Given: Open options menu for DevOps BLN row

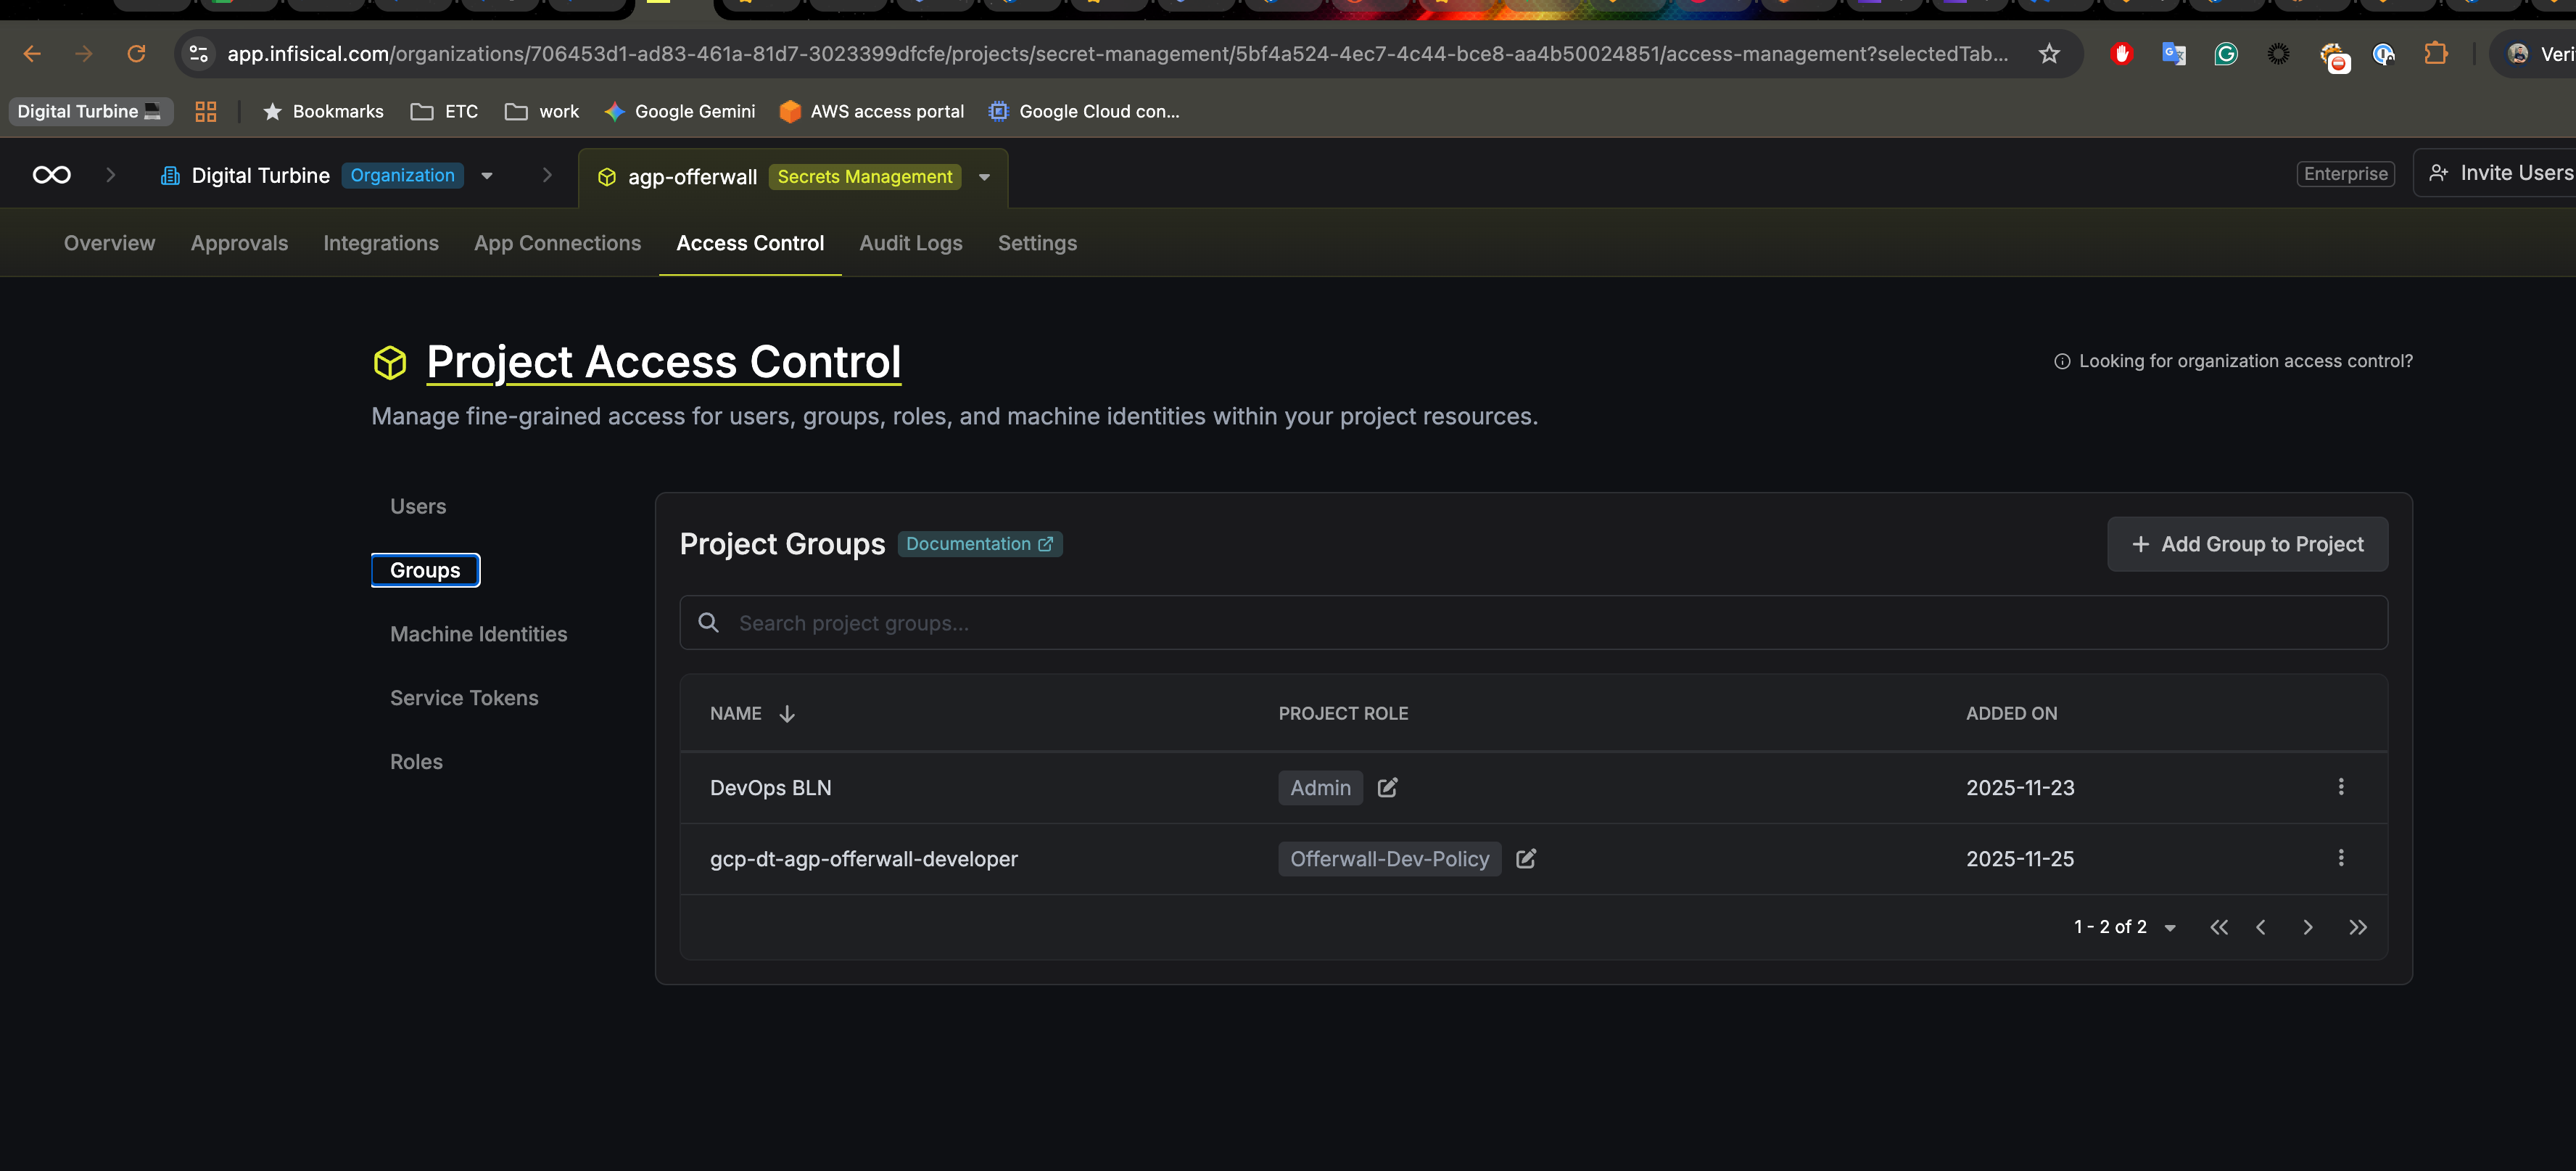Looking at the screenshot, I should 2340,787.
